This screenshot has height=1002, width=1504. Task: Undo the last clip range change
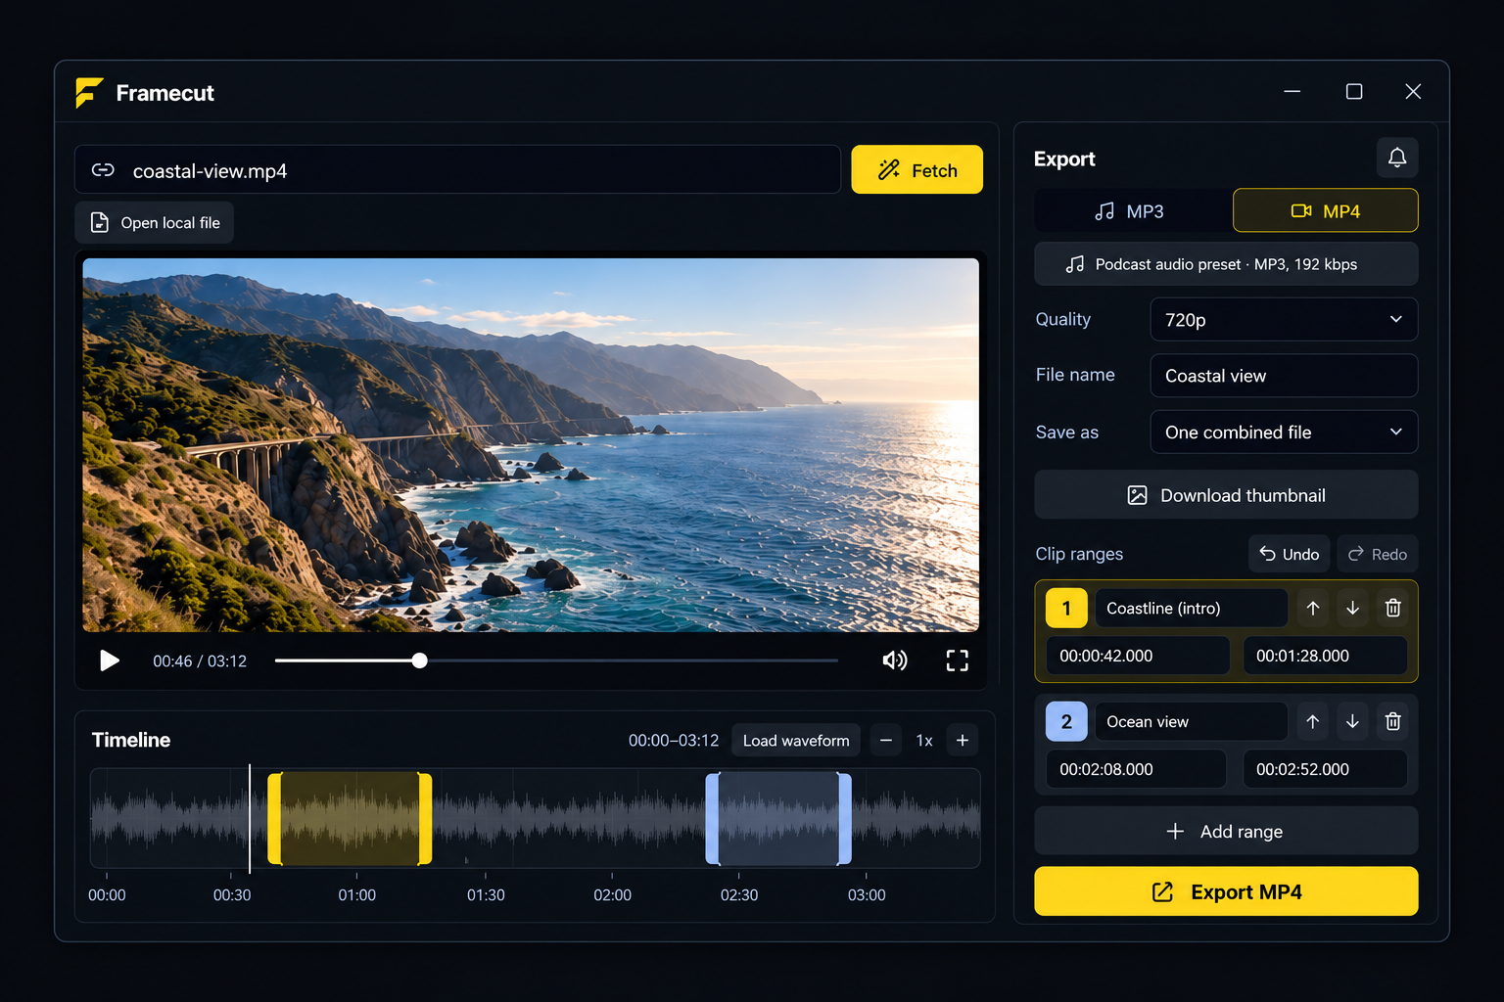[x=1289, y=554]
